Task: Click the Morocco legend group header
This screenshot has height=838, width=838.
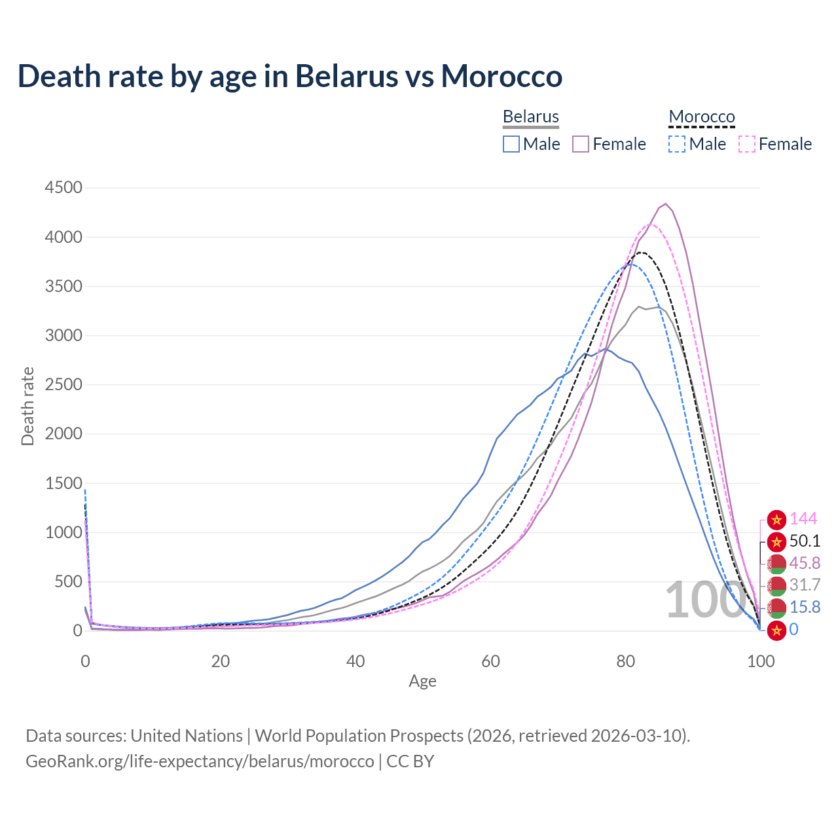Action: [x=702, y=117]
